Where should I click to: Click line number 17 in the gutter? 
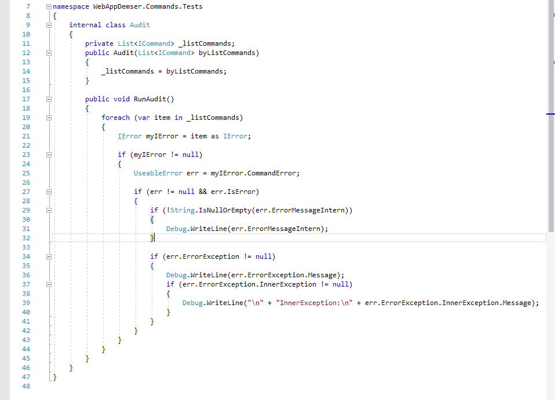(x=26, y=99)
